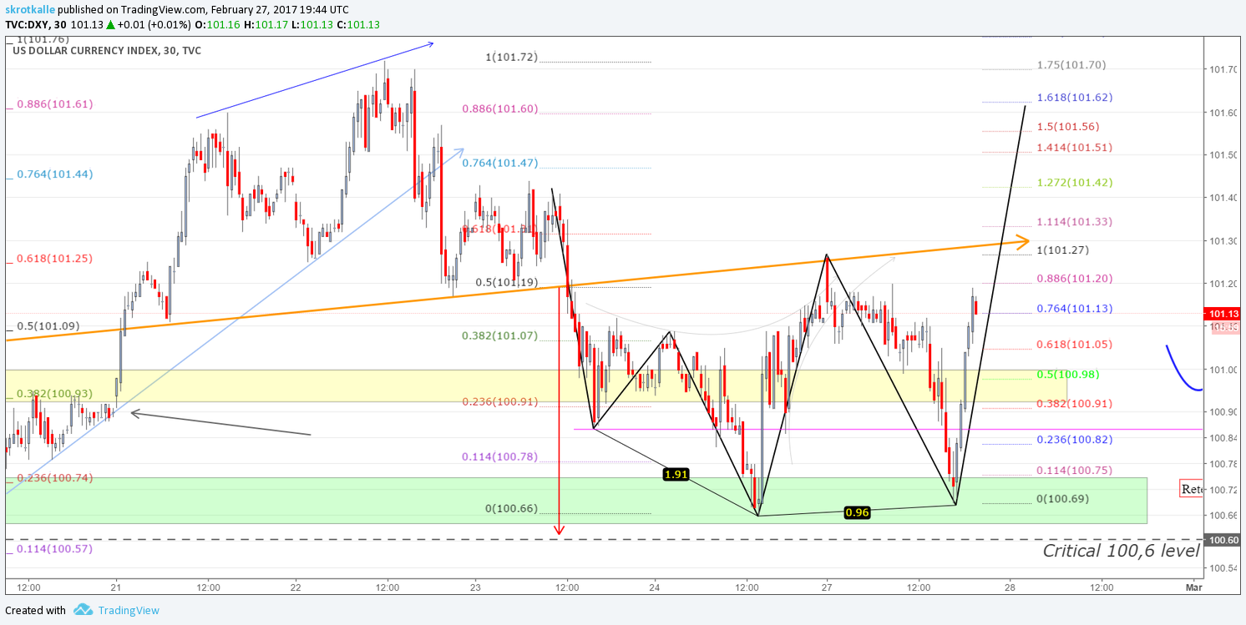Image resolution: width=1246 pixels, height=625 pixels.
Task: Click 101.70 on the price axis
Action: [1223, 69]
